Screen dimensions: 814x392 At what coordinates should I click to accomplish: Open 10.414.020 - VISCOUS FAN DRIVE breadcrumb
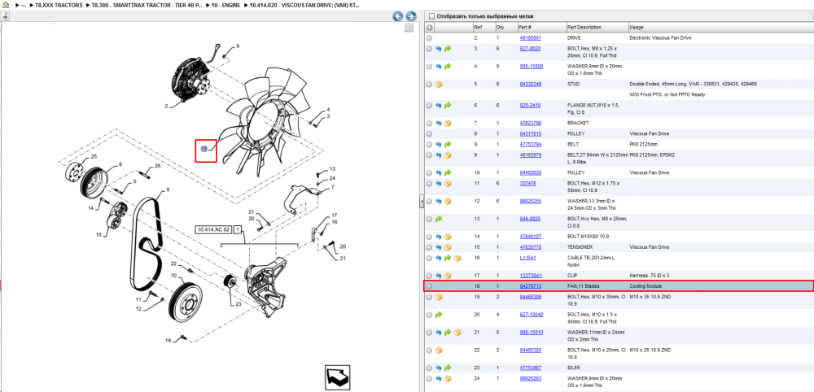(304, 5)
